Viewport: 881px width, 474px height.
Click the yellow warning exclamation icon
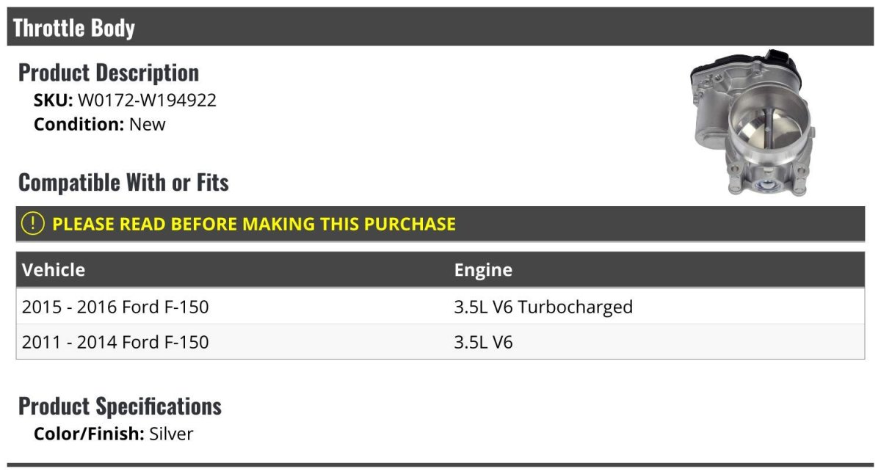[x=33, y=224]
